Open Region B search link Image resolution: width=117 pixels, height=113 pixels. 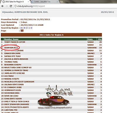point(25,28)
